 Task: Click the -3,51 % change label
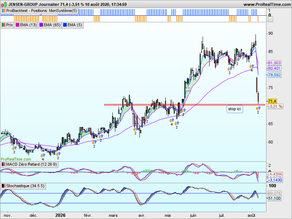[276, 107]
